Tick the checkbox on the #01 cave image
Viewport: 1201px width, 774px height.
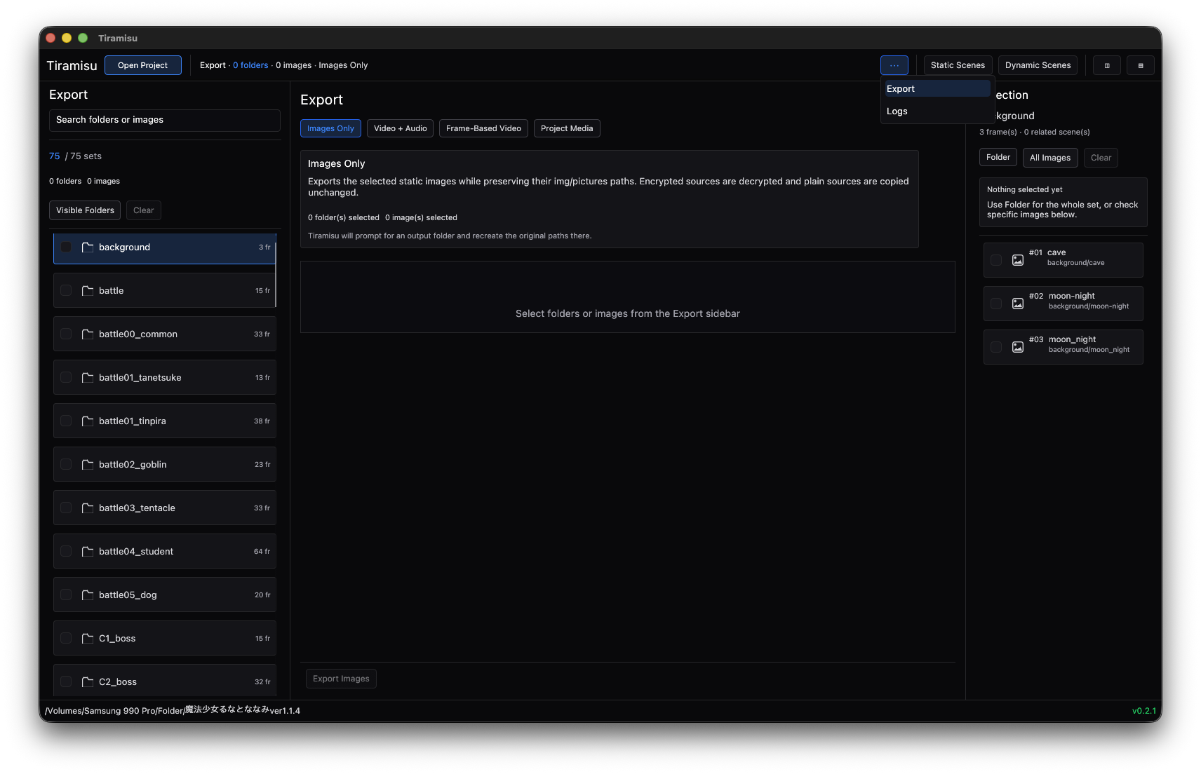point(996,259)
